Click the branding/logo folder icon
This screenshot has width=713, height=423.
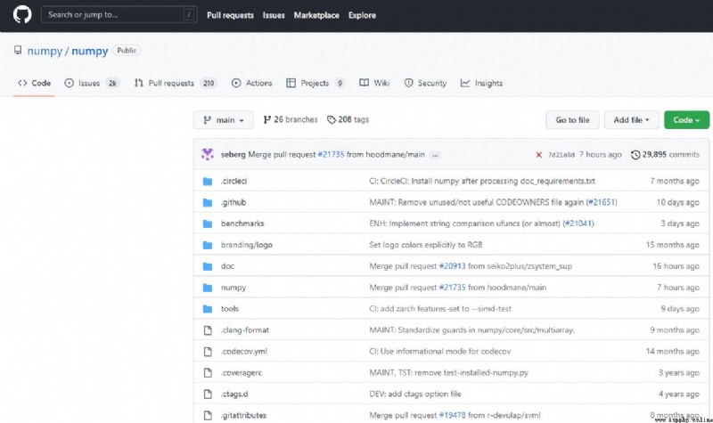click(x=208, y=246)
